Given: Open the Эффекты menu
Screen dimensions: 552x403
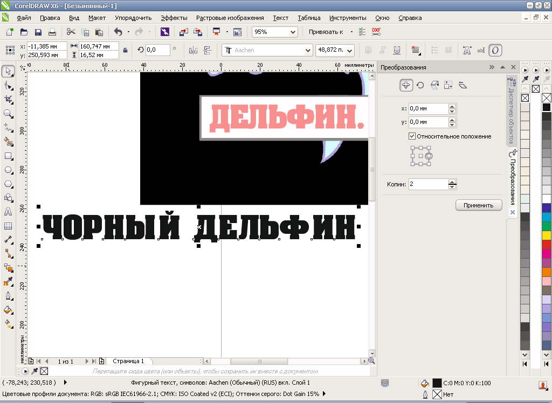Looking at the screenshot, I should (174, 18).
